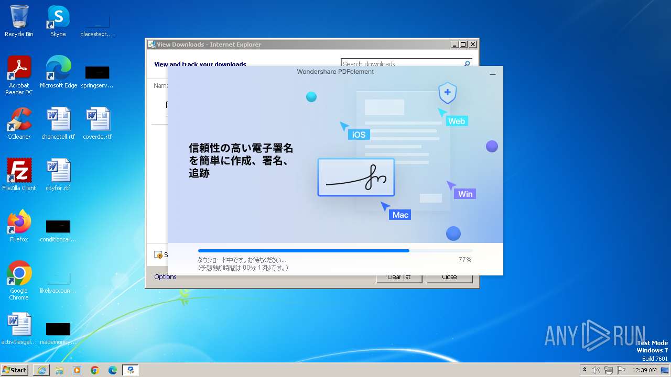Open Internet Explorer from taskbar
This screenshot has height=377, width=671.
tap(41, 370)
